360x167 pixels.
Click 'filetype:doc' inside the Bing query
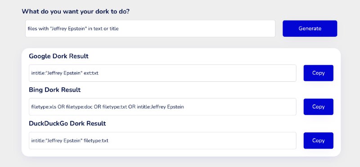(79, 107)
